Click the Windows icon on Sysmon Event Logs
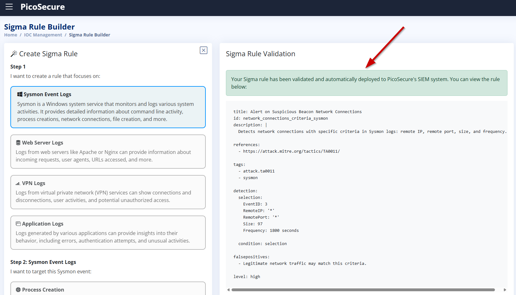516x295 pixels. tap(20, 94)
